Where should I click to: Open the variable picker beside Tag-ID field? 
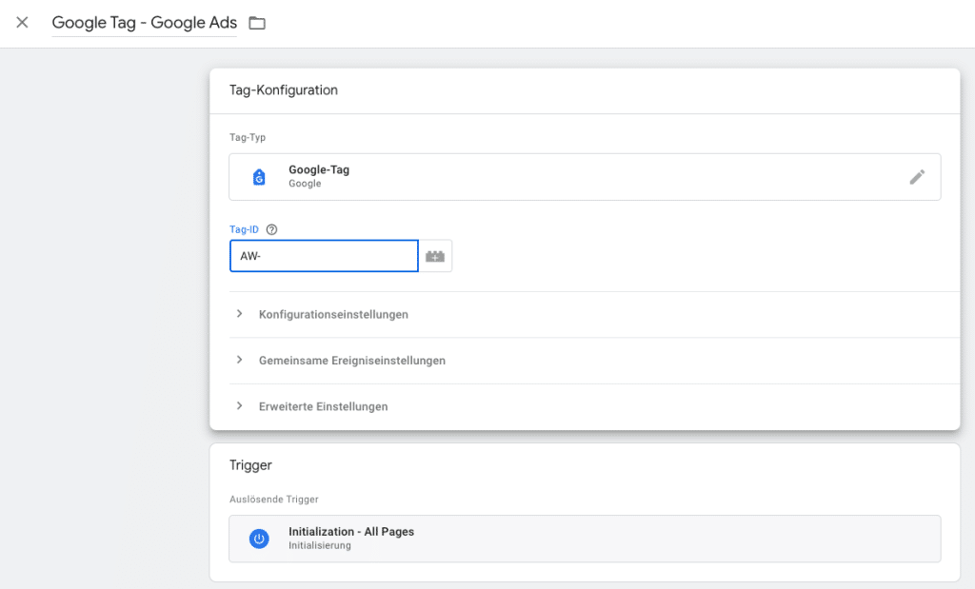436,255
